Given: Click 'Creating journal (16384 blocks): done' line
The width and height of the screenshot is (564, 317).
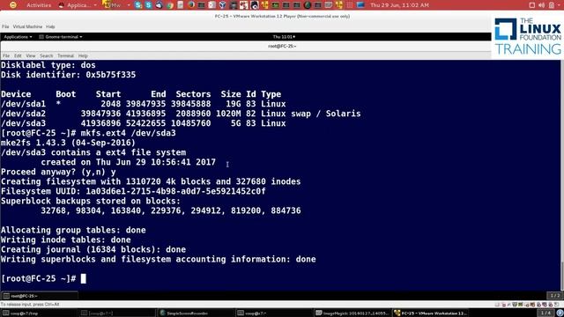Looking at the screenshot, I should (x=93, y=249).
